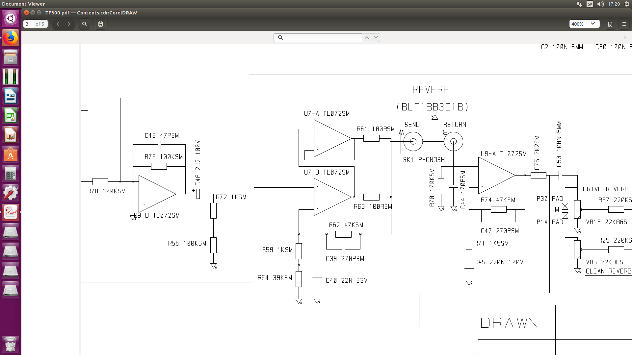Click the U9-A TL072SM label
This screenshot has height=355, width=632.
(x=504, y=154)
